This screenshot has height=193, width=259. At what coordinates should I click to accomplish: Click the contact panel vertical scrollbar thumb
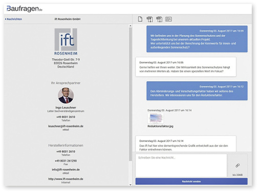(131, 94)
